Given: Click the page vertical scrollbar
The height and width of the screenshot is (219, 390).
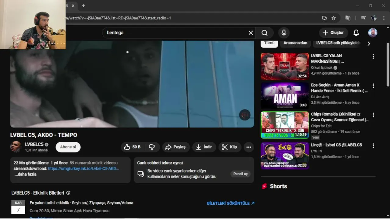Looking at the screenshot, I should point(388,64).
